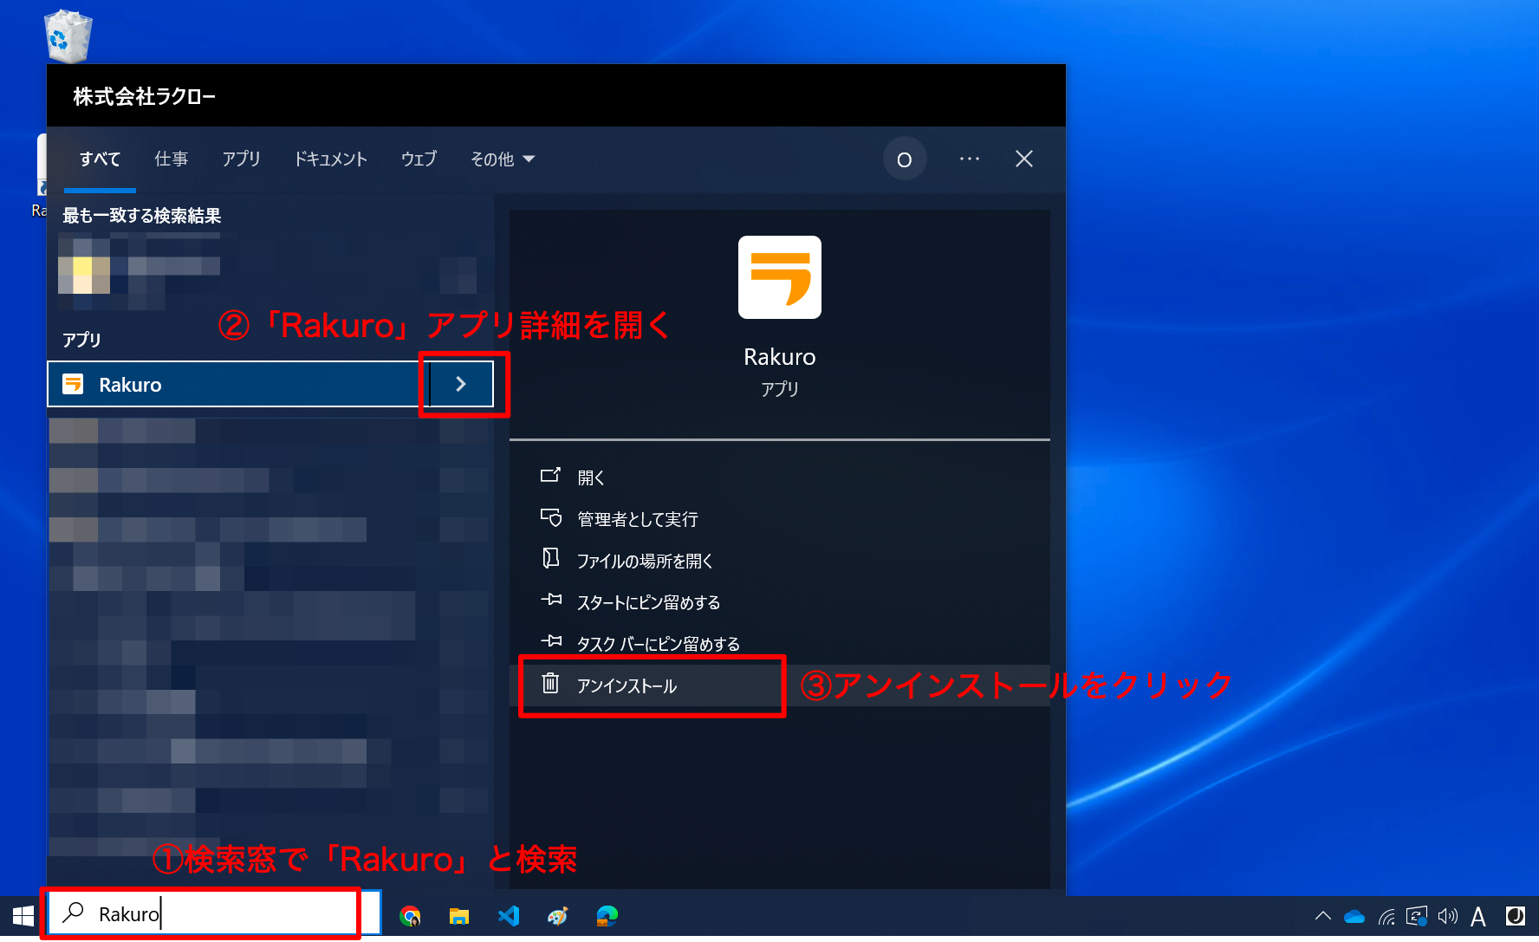Select the すべて search tab

click(100, 159)
